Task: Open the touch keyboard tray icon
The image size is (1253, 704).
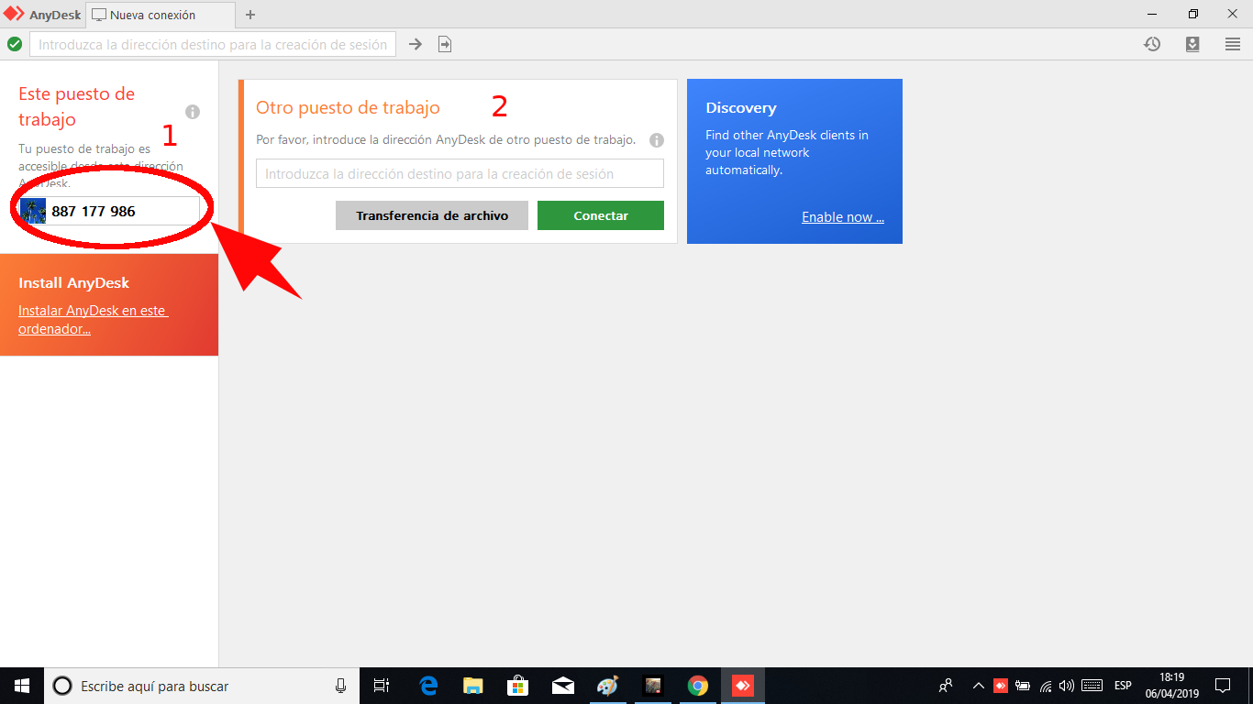Action: [x=1092, y=686]
